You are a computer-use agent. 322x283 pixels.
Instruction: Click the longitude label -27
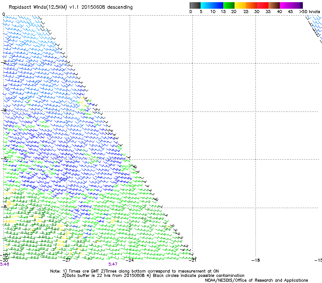pyautogui.click(x=67, y=260)
